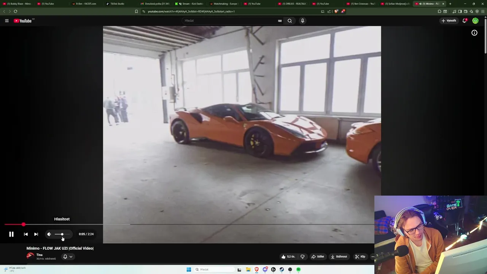Click the video title Minimo - FLOW JAK UZI
This screenshot has height=274, width=487.
(x=60, y=249)
